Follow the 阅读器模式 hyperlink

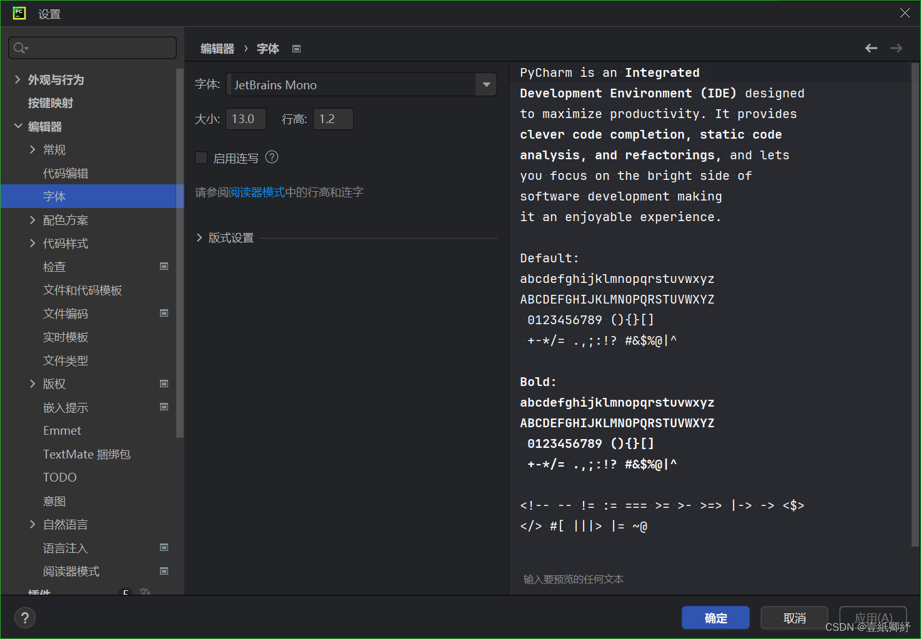[257, 192]
